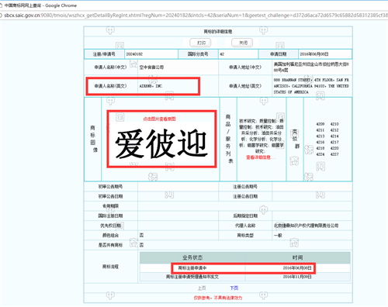Screen dimensions: 388x307
Task: Click the 888 BRANNAN STREET English address
Action: coord(311,86)
